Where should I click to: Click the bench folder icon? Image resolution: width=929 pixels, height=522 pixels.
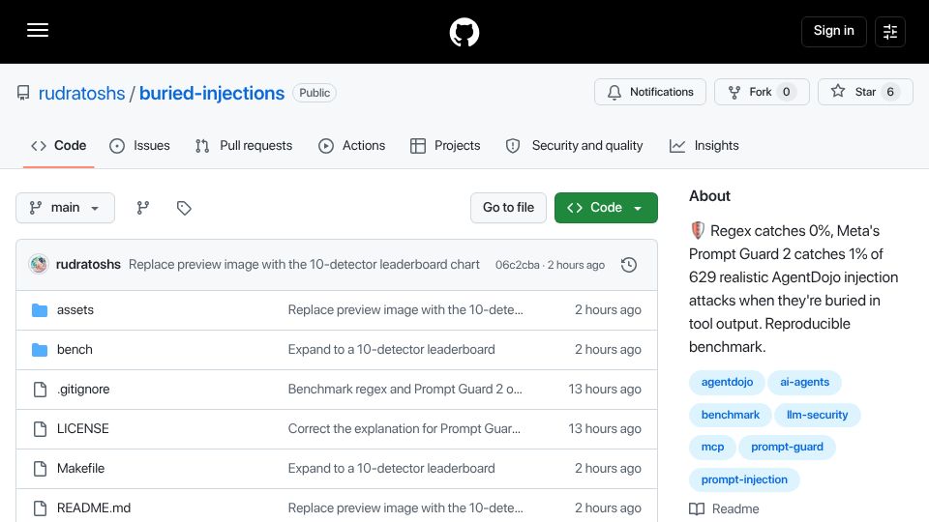click(40, 350)
